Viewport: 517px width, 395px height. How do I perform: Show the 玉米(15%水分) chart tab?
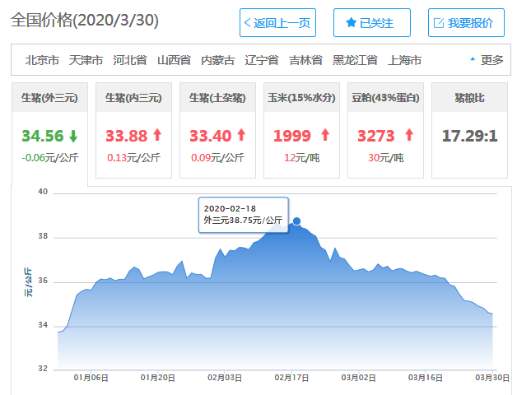pos(300,98)
